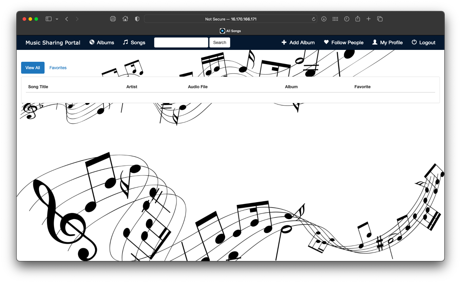Toggle the Safari sidebar icon
The width and height of the screenshot is (461, 283).
pyautogui.click(x=49, y=19)
